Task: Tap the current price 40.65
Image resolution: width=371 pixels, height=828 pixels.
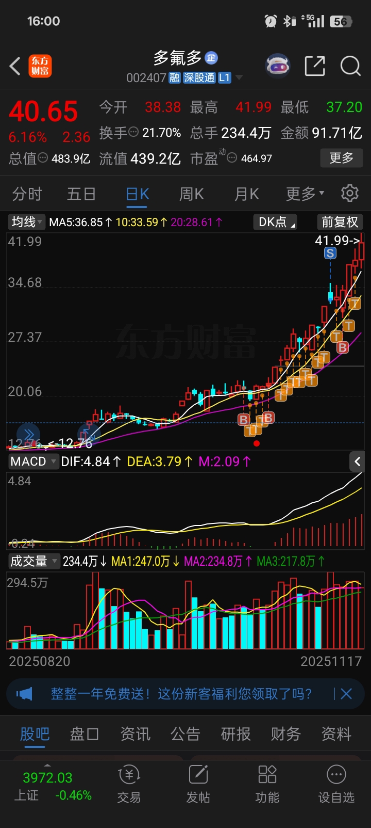Action: click(x=43, y=112)
